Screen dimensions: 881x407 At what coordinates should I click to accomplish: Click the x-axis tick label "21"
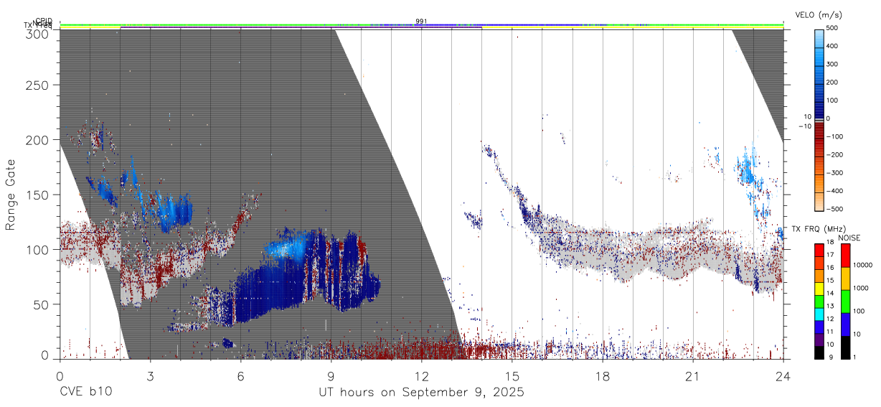click(692, 376)
